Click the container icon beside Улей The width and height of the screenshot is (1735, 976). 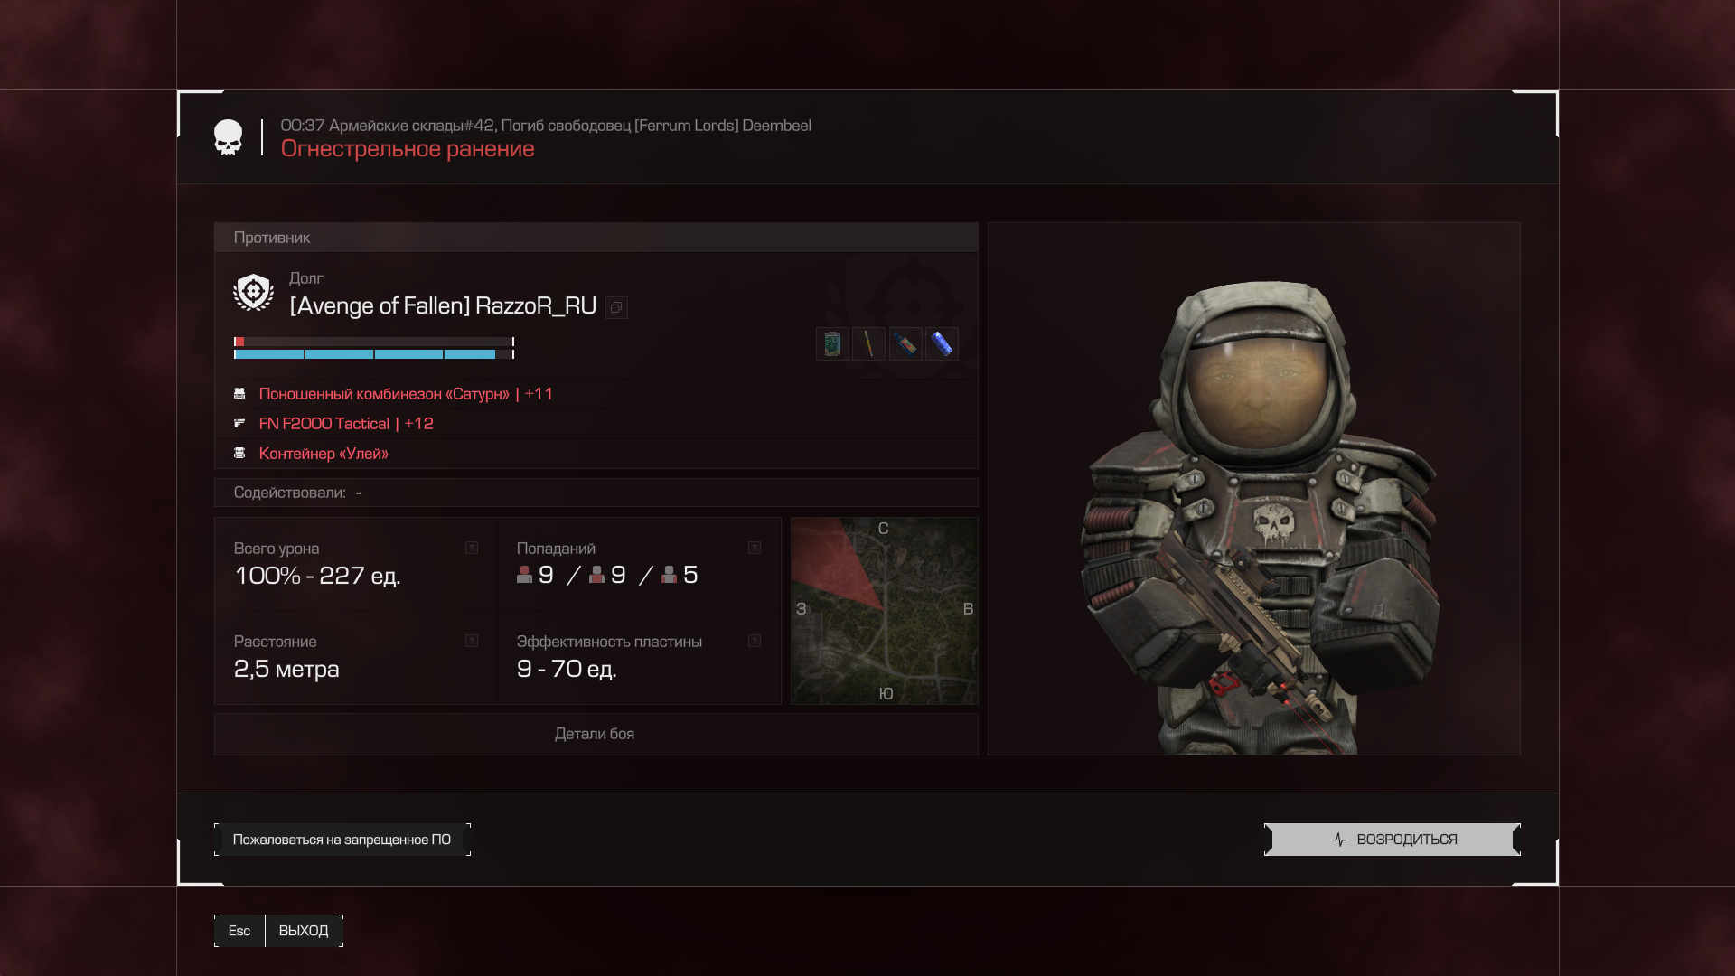click(x=239, y=453)
